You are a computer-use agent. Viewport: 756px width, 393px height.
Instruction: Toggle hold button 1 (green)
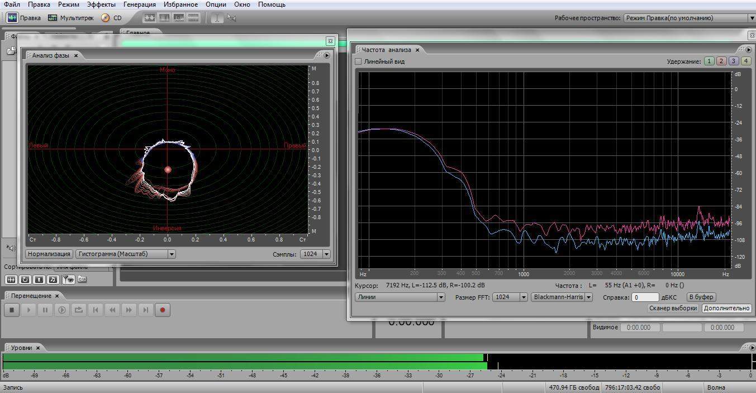709,61
